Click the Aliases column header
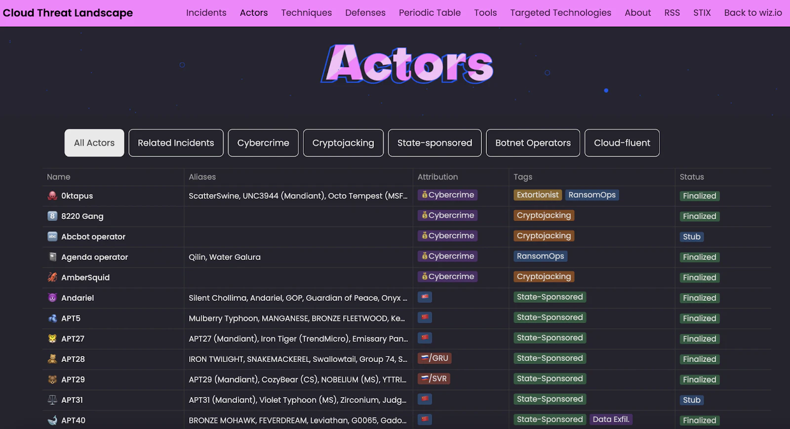790x429 pixels. [x=202, y=177]
